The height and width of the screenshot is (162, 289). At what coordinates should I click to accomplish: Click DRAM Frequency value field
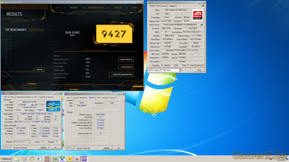click(100, 115)
